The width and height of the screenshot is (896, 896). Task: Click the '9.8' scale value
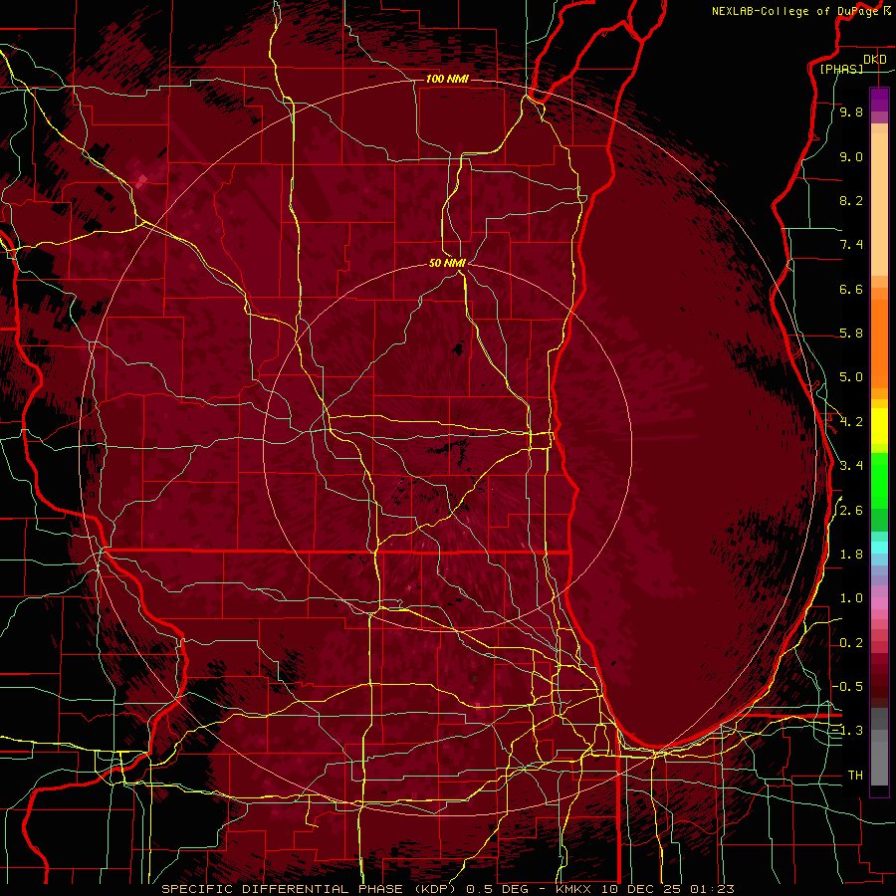tap(851, 112)
